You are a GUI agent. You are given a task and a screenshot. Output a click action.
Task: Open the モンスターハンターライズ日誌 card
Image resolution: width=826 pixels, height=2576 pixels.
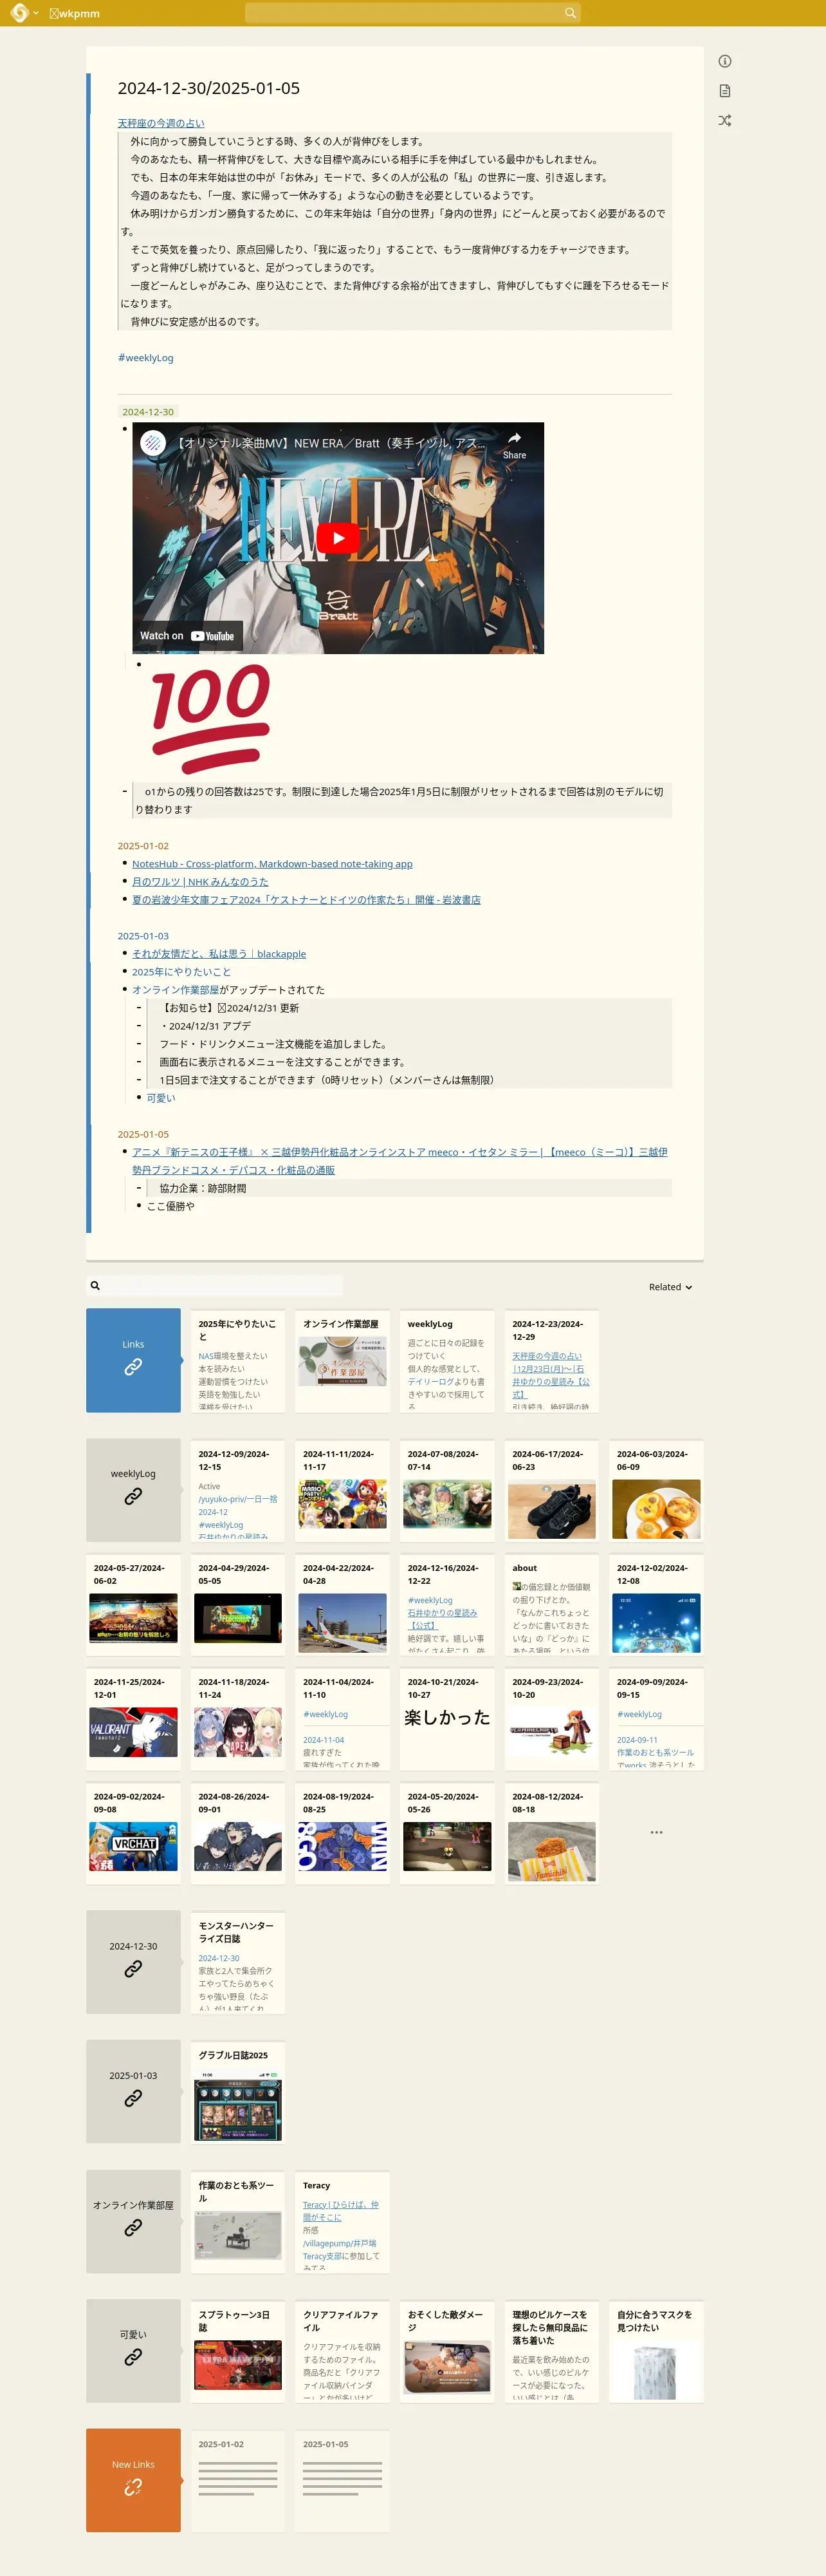[238, 1962]
